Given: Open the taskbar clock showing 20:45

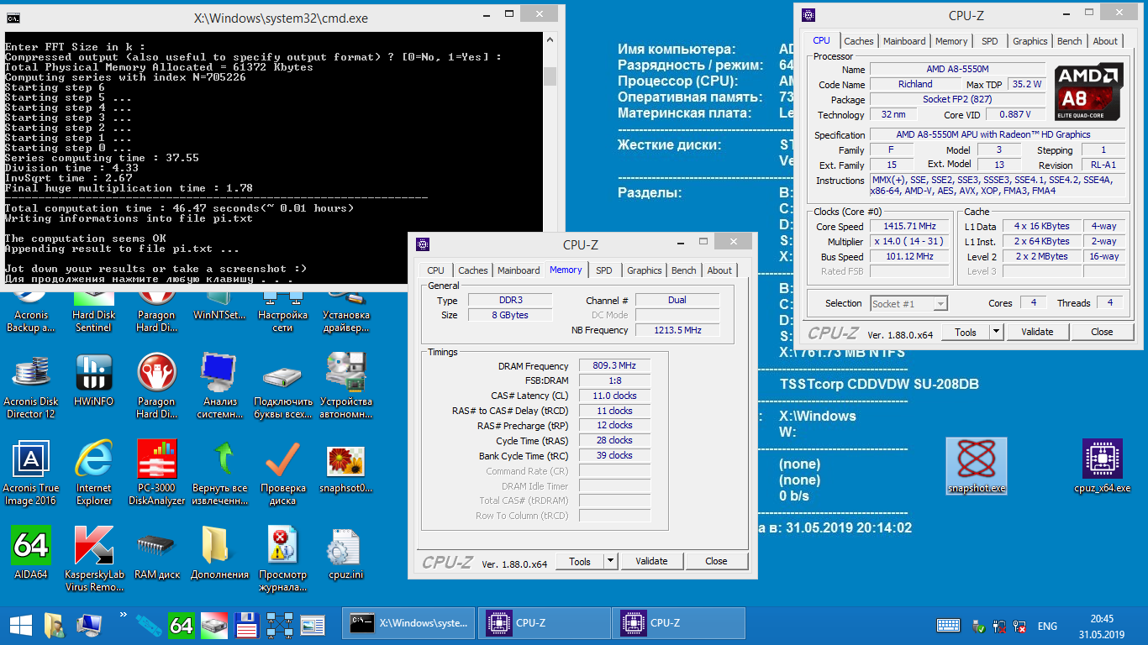Looking at the screenshot, I should tap(1102, 626).
